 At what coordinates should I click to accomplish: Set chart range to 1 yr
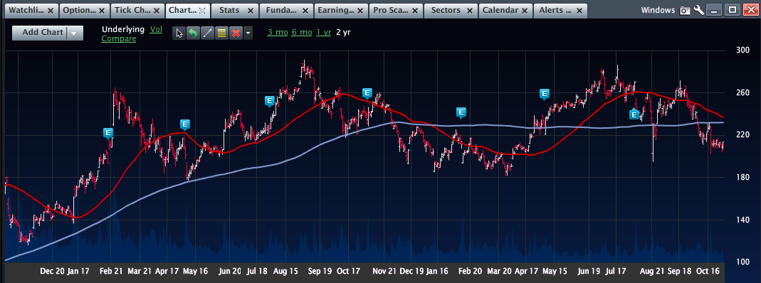tap(323, 32)
